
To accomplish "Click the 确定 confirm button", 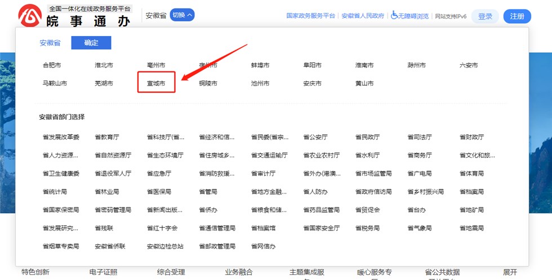I will click(x=91, y=43).
